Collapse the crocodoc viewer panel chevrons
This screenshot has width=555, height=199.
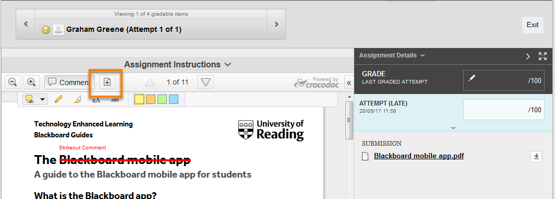tap(348, 83)
